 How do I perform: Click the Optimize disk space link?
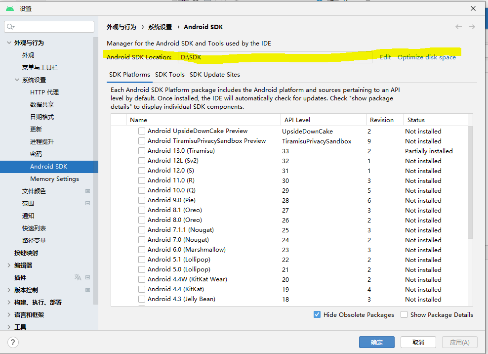point(426,57)
